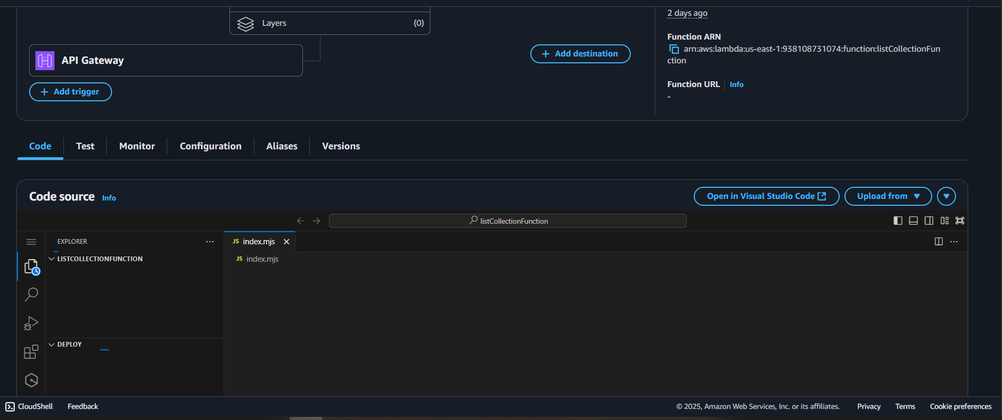Expand the round Code source actions dropdown
Image resolution: width=1002 pixels, height=420 pixels.
coord(946,196)
